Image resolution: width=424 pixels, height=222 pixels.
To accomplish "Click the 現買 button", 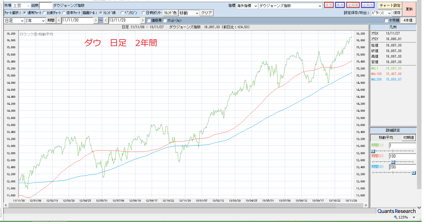I will [x=329, y=5].
